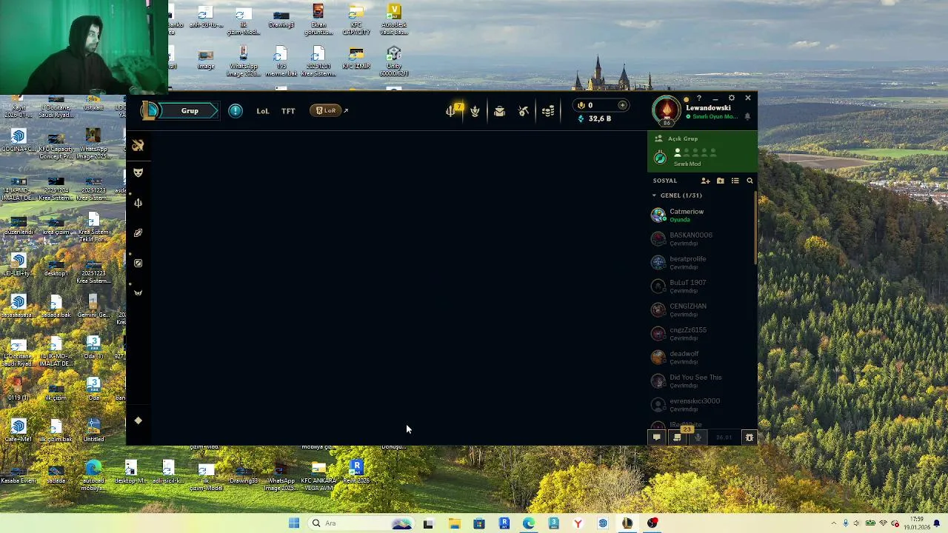Click the Sınırlı Mod party emblem
The height and width of the screenshot is (533, 948).
(661, 157)
